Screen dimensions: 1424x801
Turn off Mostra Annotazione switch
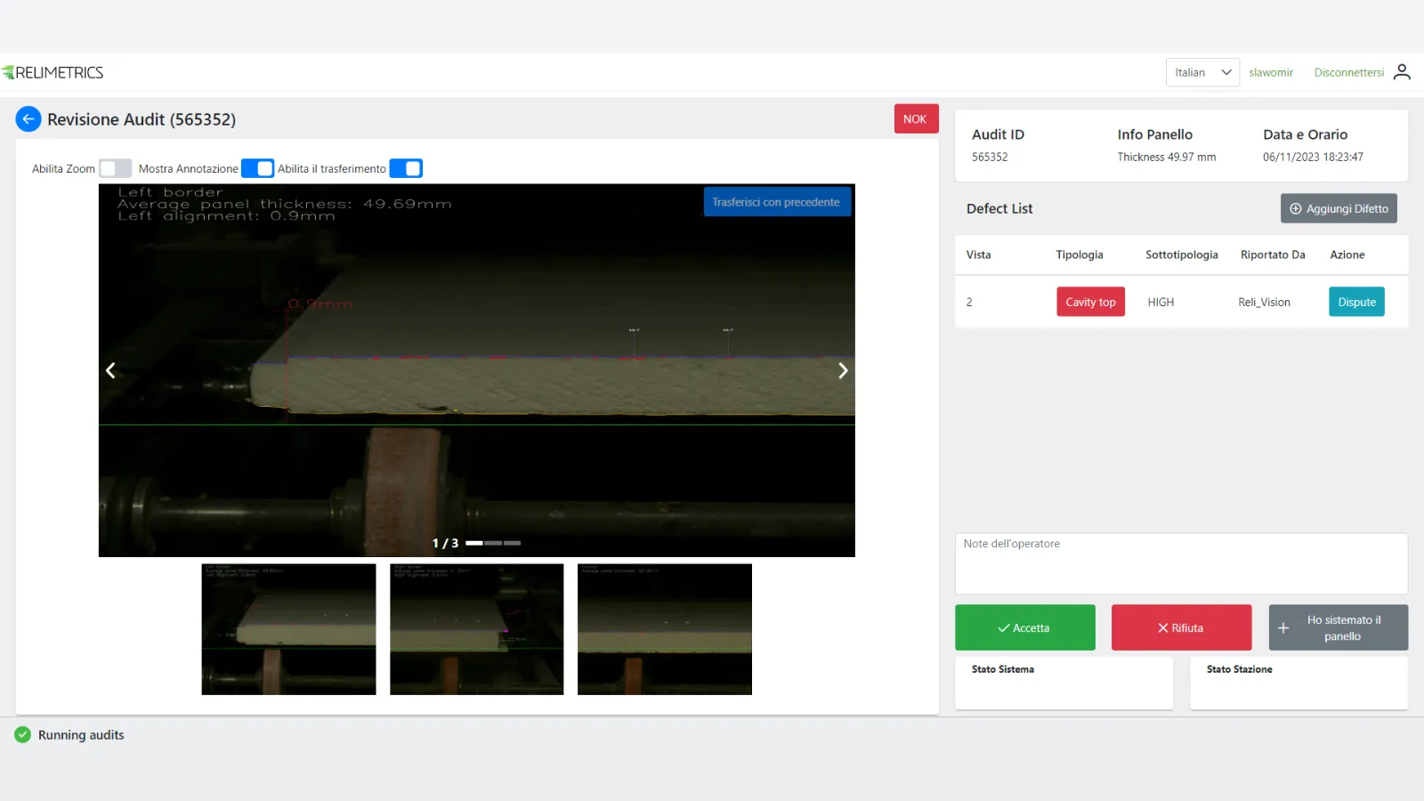[258, 168]
